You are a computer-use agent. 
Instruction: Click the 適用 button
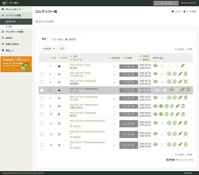[62, 49]
